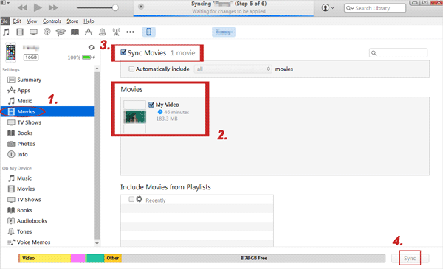The width and height of the screenshot is (443, 269).
Task: Click the teal segment in storage bar
Action: tap(95, 258)
